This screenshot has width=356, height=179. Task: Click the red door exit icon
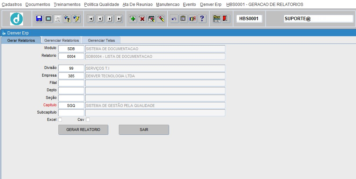pos(225,19)
